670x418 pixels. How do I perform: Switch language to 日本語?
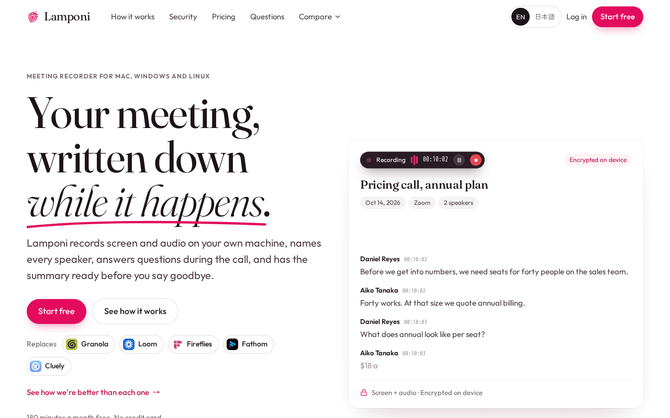coord(545,17)
